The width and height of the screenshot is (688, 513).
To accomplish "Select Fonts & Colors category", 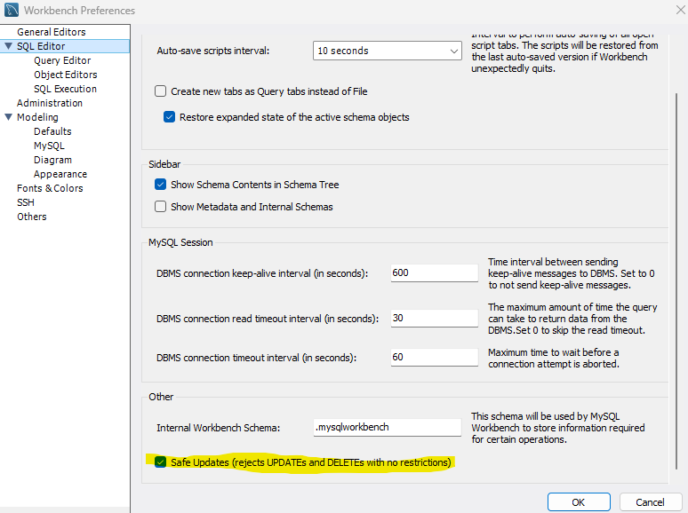I will click(50, 188).
